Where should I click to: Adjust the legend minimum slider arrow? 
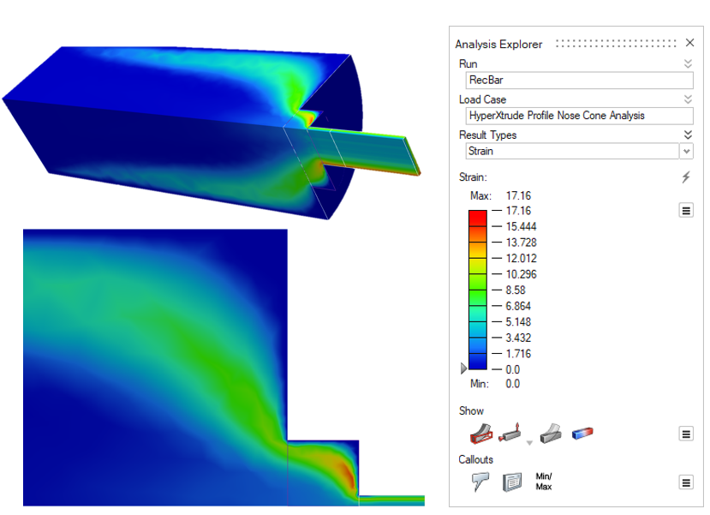463,368
